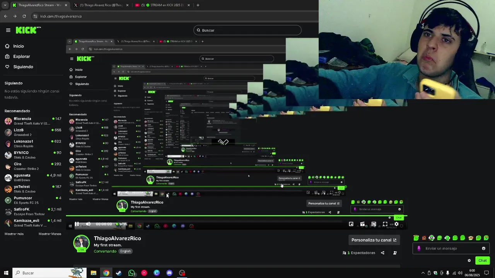
Task: Open recommended channel SafiroFK
Action: [33, 211]
